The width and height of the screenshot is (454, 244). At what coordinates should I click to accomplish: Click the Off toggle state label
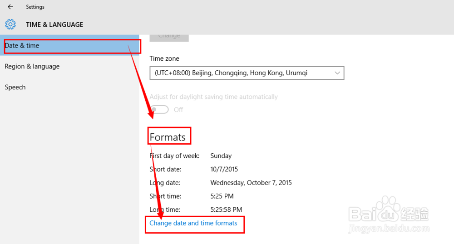point(178,110)
